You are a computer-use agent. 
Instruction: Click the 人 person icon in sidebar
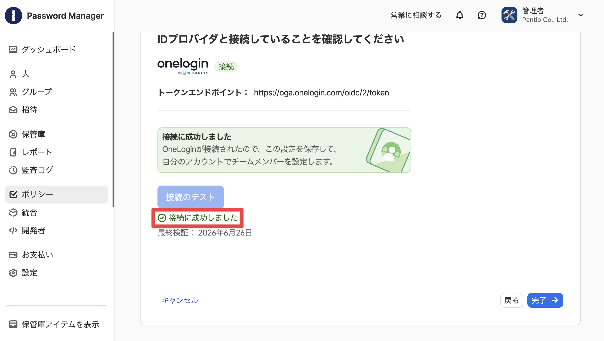13,74
